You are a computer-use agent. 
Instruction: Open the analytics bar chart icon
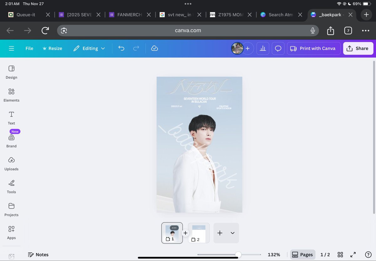tap(263, 49)
